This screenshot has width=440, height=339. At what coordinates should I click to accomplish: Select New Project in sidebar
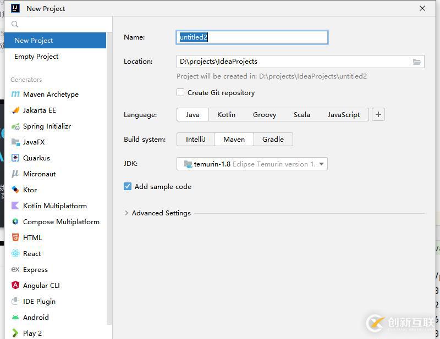[56, 40]
